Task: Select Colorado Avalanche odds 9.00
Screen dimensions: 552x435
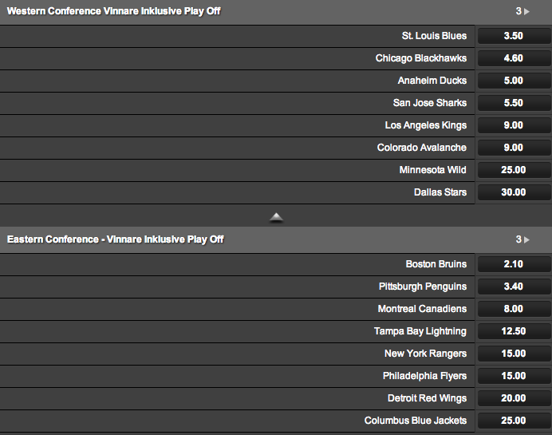Action: (514, 148)
